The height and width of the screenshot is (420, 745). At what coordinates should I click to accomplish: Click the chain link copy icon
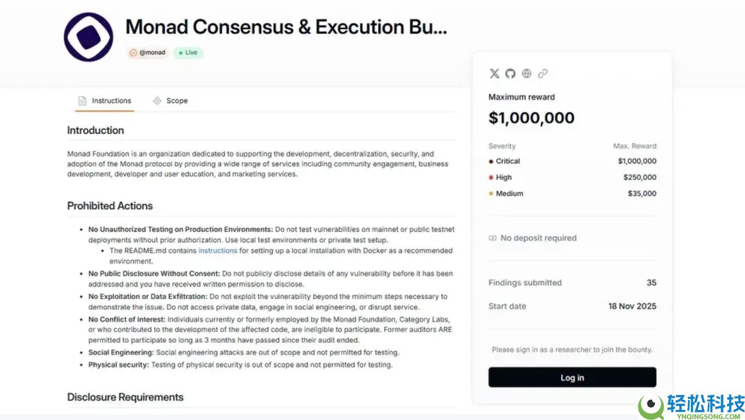click(x=543, y=73)
